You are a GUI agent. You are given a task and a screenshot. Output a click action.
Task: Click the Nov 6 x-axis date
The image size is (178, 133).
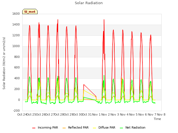(x=143, y=114)
